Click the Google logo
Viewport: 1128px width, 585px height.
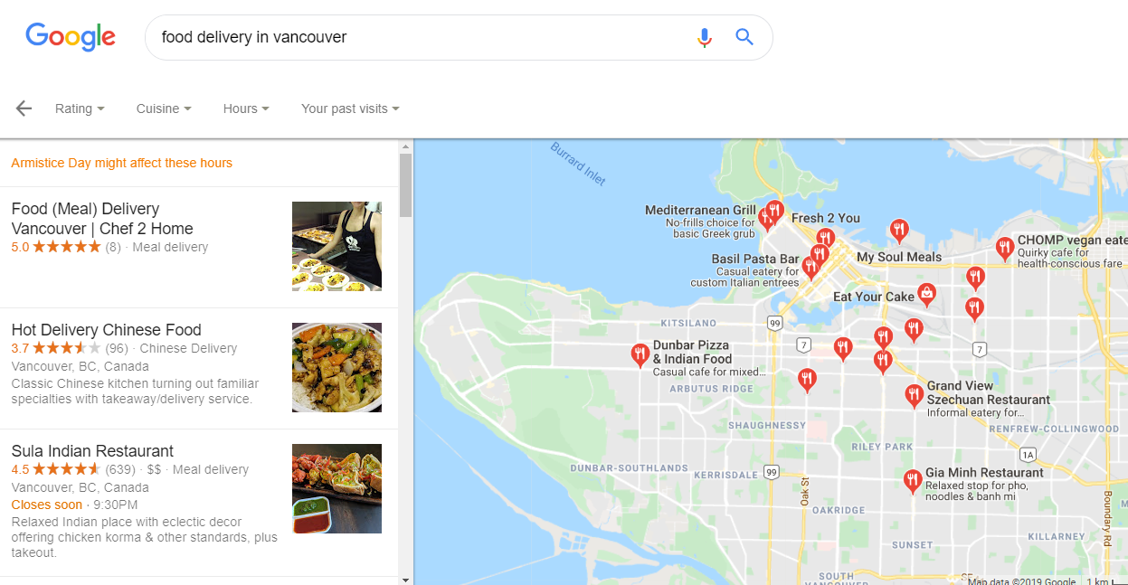(71, 37)
